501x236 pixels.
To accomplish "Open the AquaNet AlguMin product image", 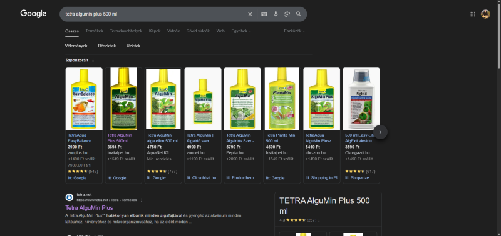I will pos(163,99).
